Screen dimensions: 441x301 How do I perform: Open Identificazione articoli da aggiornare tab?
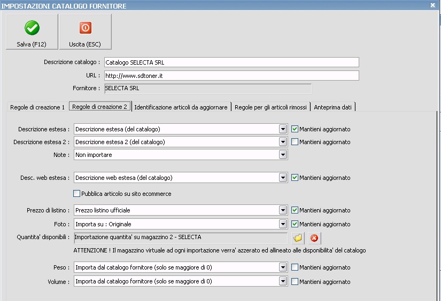point(181,107)
